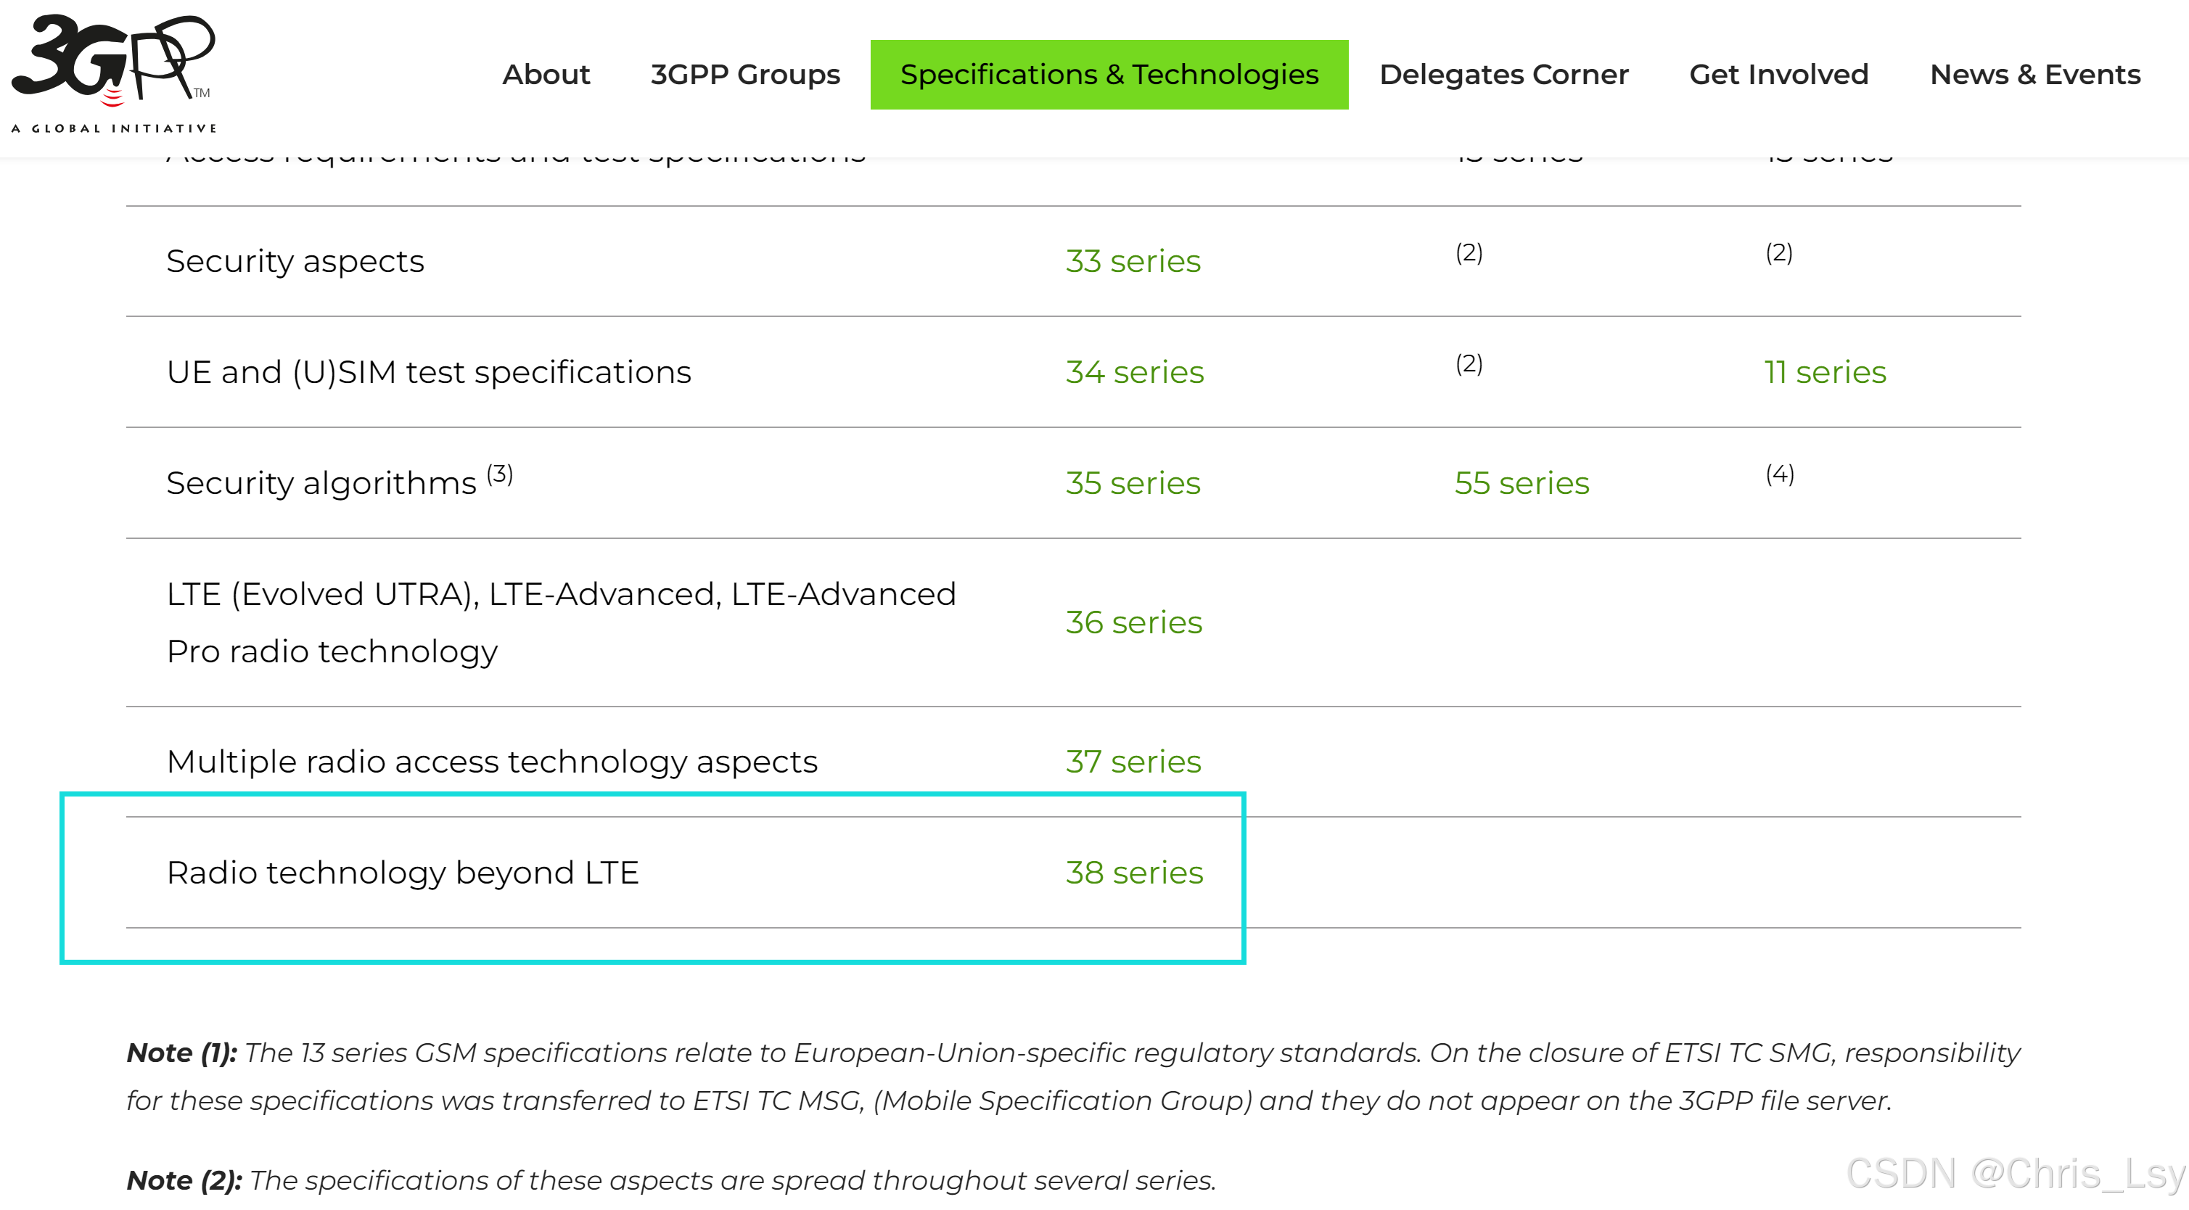Screen dimensions: 2189x1210
Task: Click the Security aspects row label
Action: (295, 261)
